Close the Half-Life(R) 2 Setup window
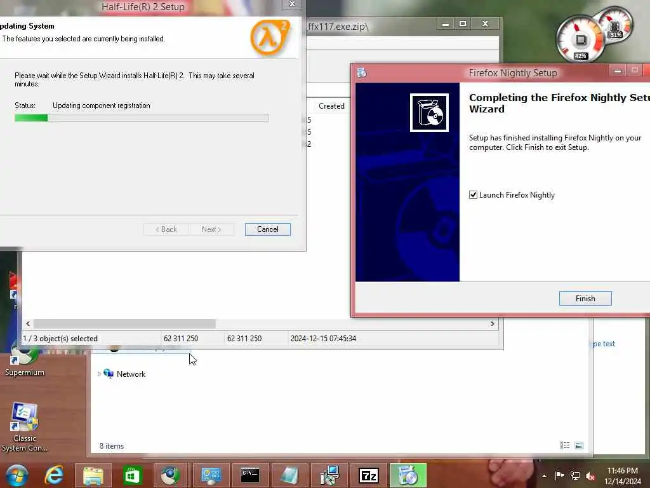 [x=292, y=4]
